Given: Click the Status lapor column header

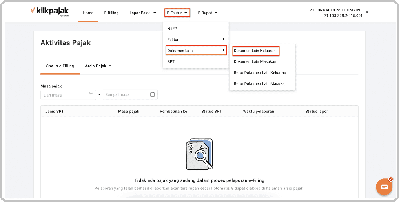Looking at the screenshot, I should click(317, 111).
